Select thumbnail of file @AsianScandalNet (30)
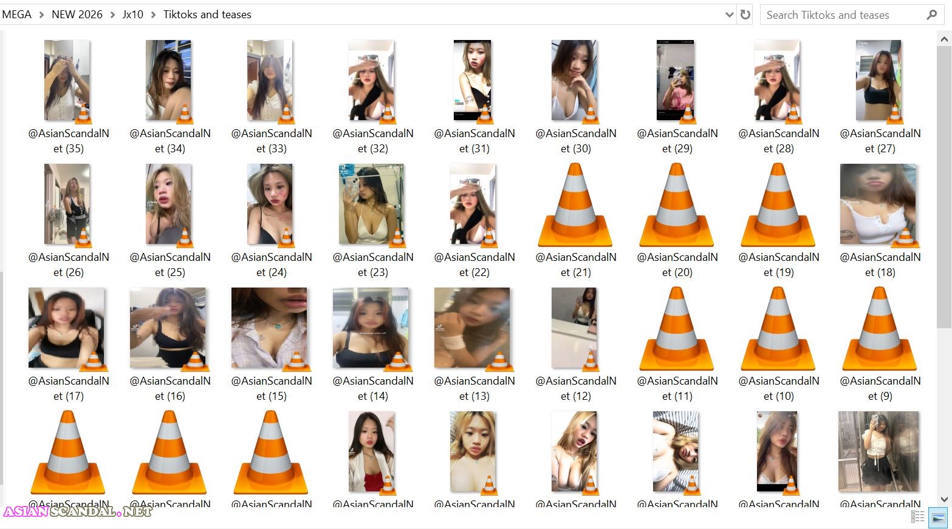 [x=575, y=81]
